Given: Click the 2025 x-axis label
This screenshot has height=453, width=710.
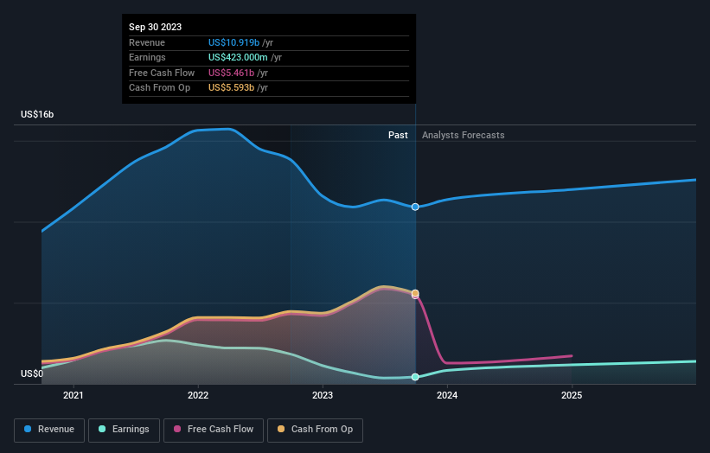Looking at the screenshot, I should (x=572, y=396).
